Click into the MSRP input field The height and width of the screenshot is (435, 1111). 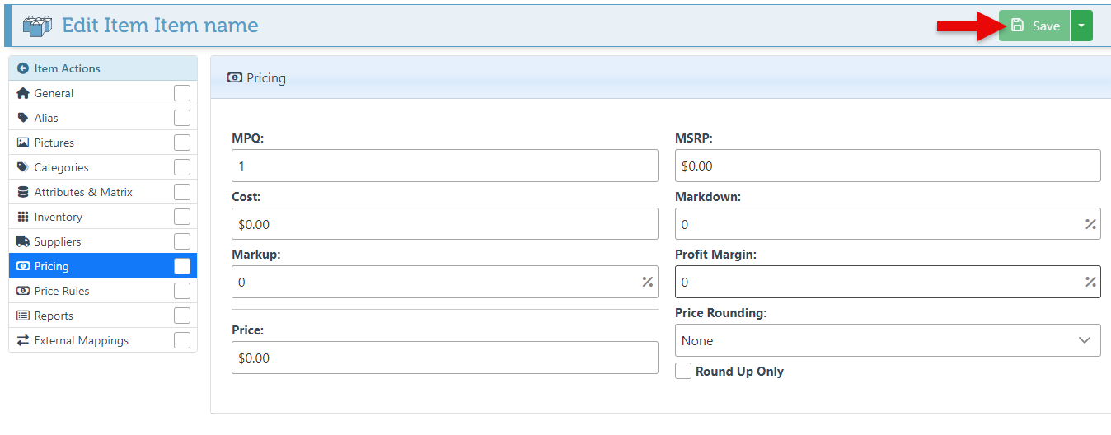887,166
